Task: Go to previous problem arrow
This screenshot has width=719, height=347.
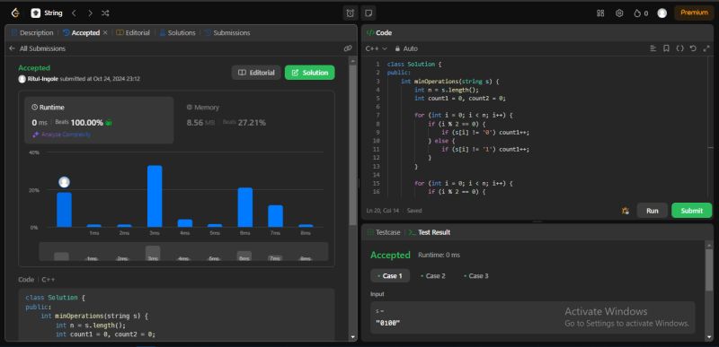Action: point(74,13)
